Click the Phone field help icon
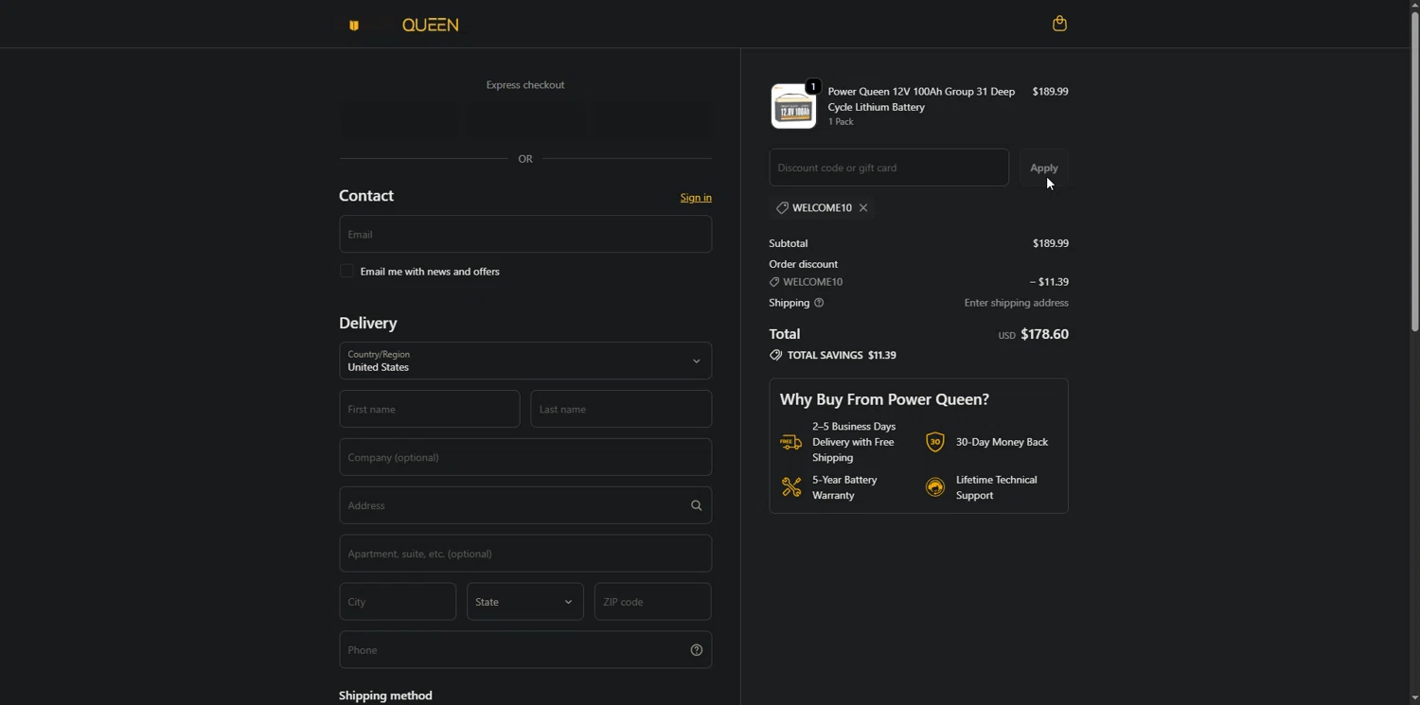Screen dimensions: 1420x705 click(x=696, y=650)
